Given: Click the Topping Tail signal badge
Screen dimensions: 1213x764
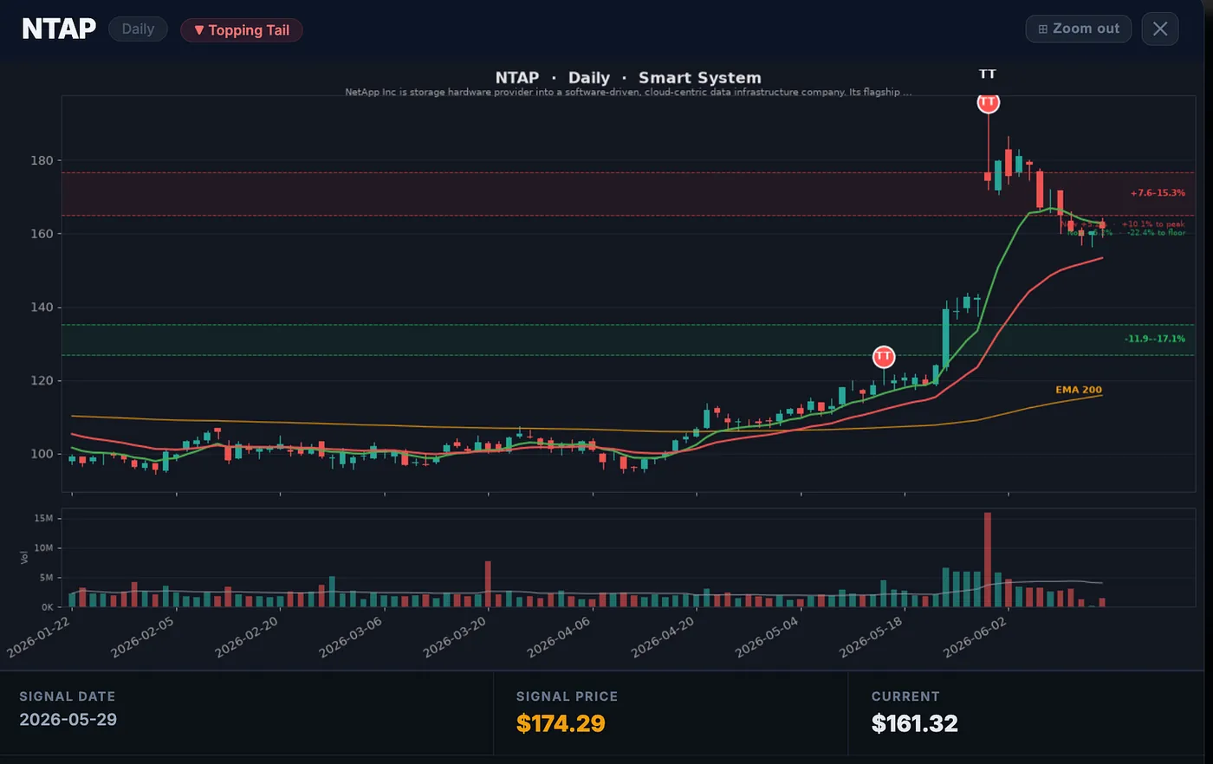Looking at the screenshot, I should tap(242, 29).
